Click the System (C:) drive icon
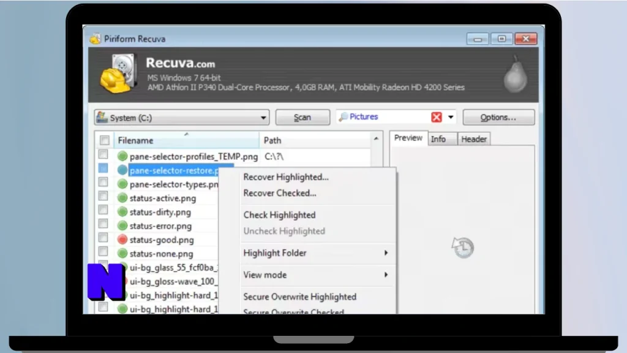Viewport: 627px width, 353px height. tap(102, 117)
